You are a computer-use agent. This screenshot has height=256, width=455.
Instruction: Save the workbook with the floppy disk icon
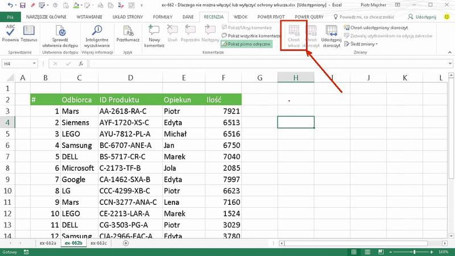[22, 5]
